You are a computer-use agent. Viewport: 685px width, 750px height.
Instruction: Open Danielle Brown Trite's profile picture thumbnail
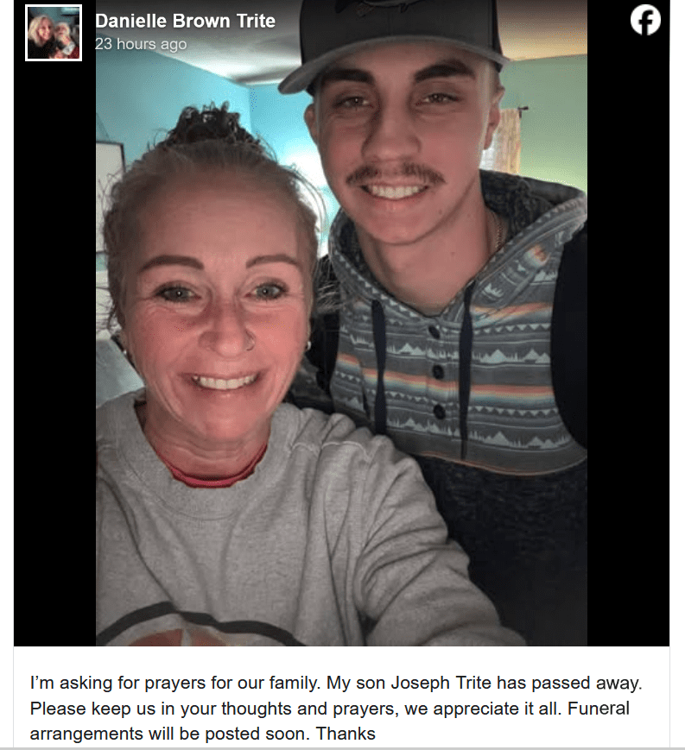click(x=54, y=33)
